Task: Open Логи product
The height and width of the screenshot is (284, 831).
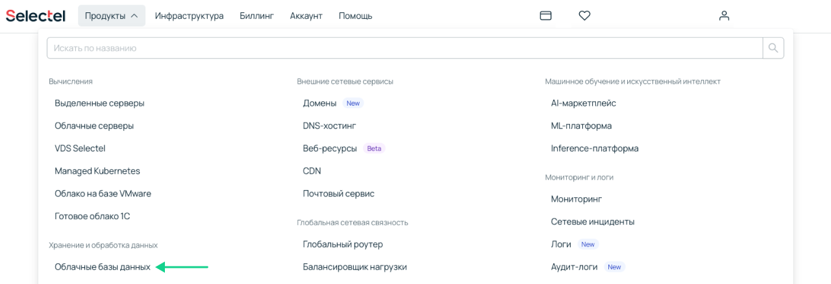Action: (x=561, y=244)
